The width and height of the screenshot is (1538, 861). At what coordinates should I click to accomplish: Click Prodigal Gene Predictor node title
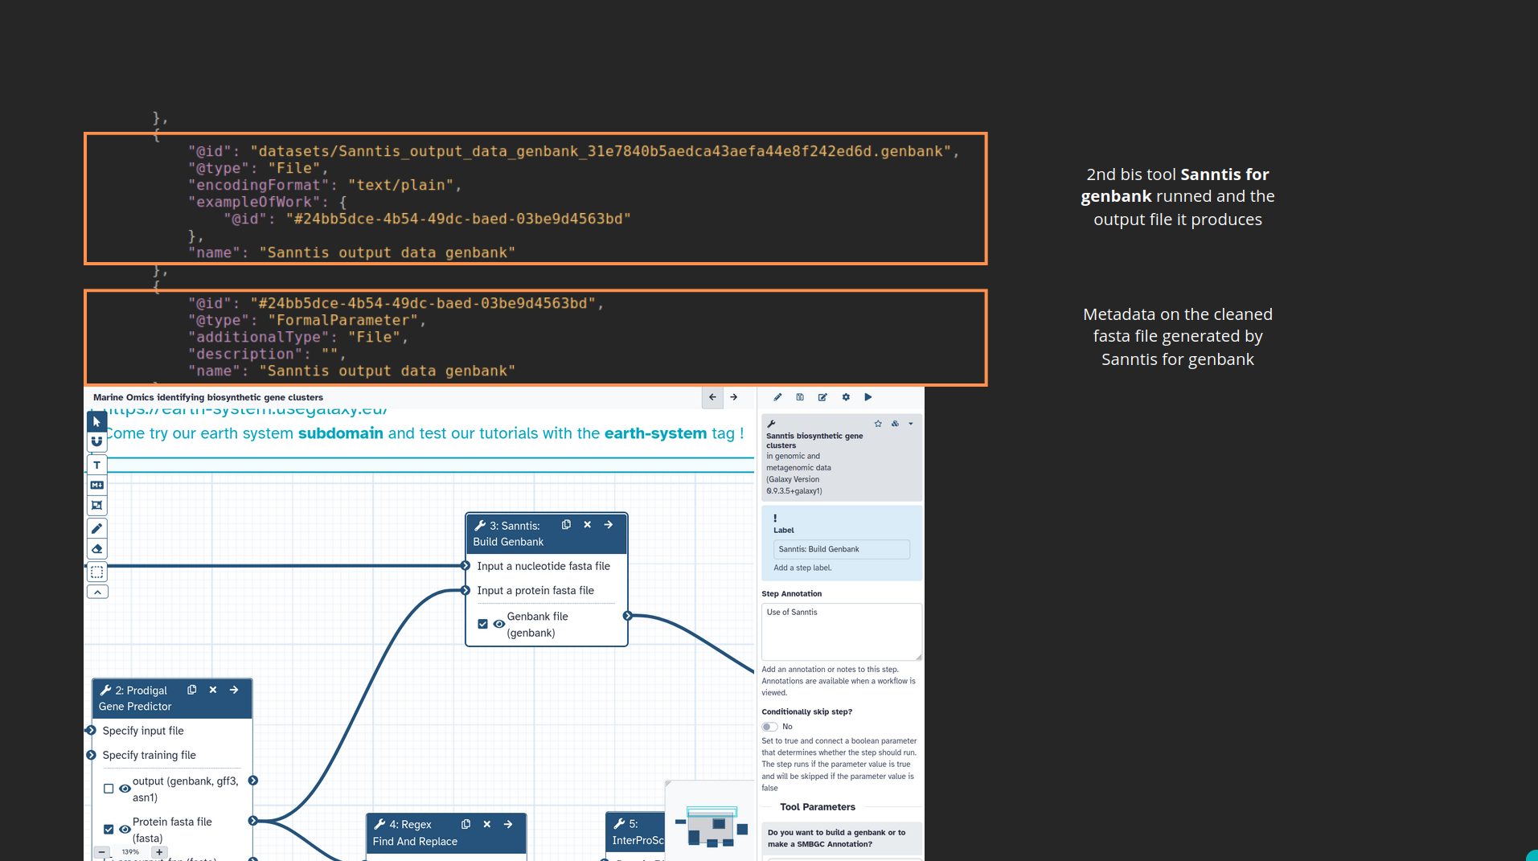[135, 699]
